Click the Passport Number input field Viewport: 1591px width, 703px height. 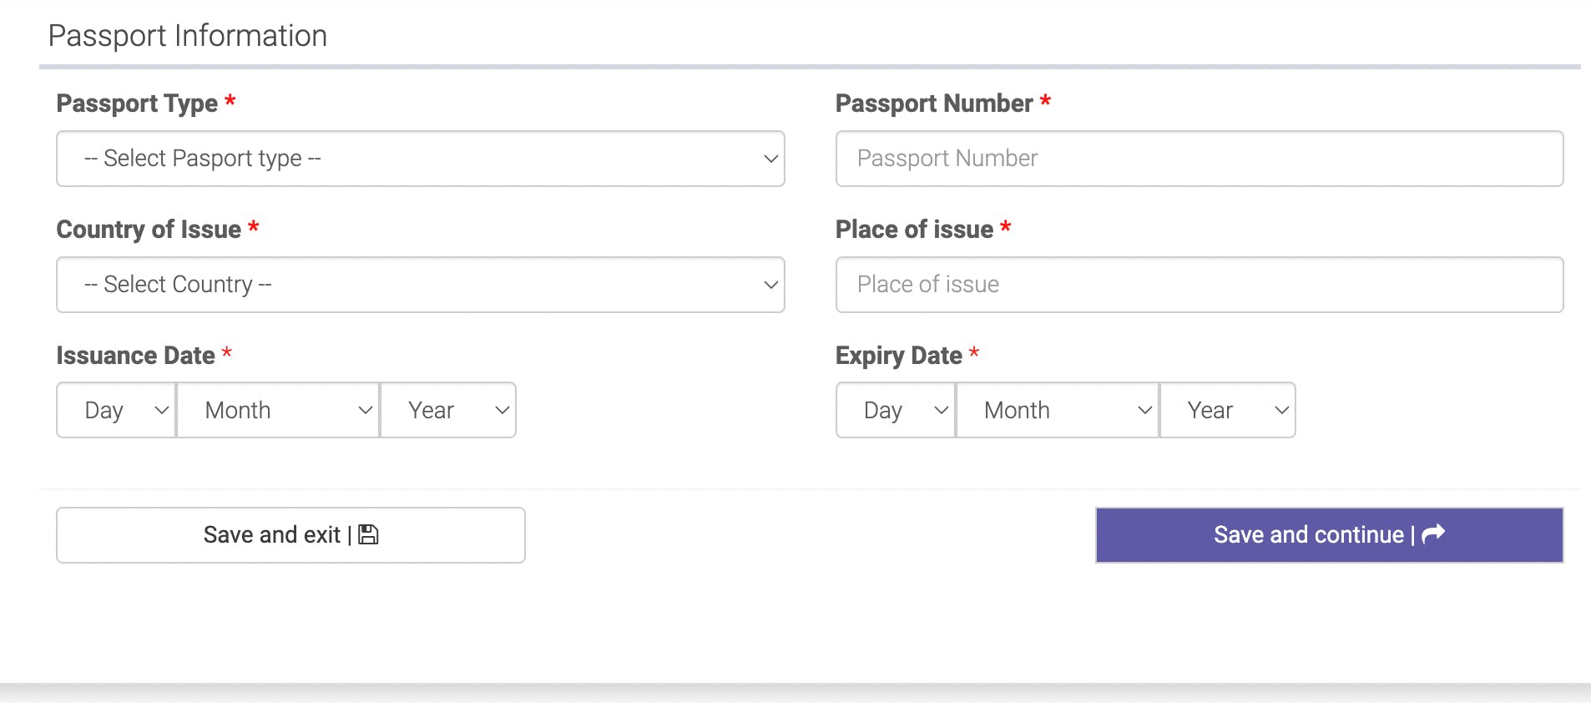[1200, 159]
